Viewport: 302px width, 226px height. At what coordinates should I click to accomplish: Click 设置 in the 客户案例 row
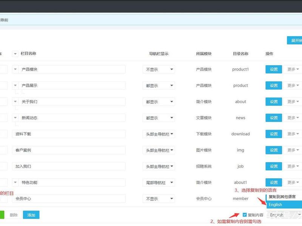(274, 150)
